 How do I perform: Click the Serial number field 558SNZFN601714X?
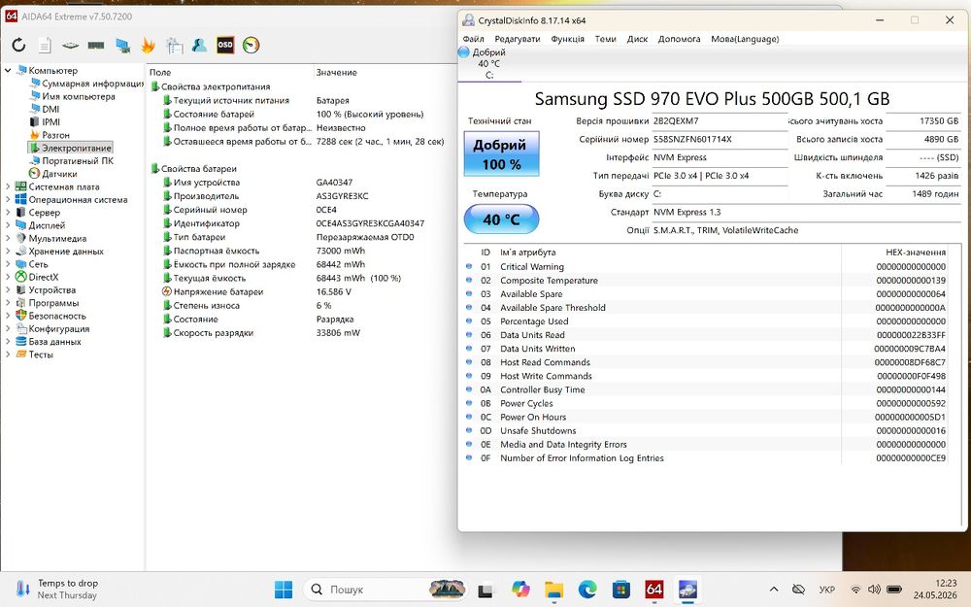(720, 139)
